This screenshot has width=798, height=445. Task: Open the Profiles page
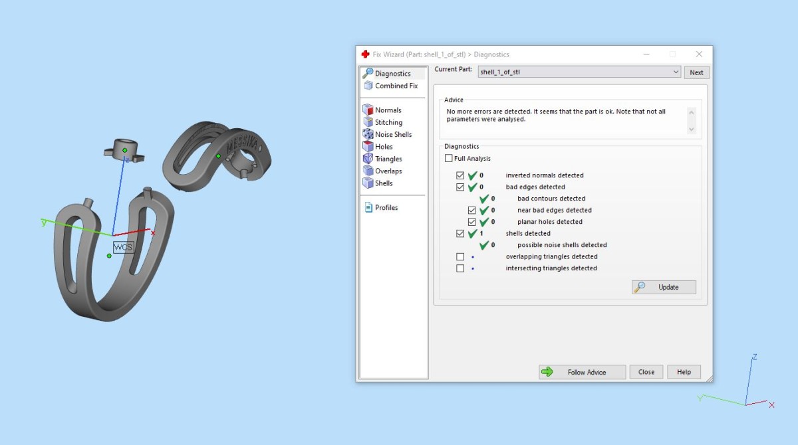click(x=381, y=207)
